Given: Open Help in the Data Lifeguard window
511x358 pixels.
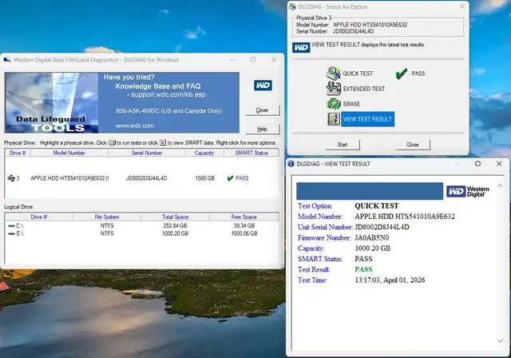Looking at the screenshot, I should coord(262,129).
